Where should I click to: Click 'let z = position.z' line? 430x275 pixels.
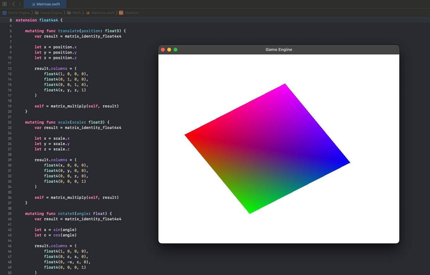[x=56, y=58]
